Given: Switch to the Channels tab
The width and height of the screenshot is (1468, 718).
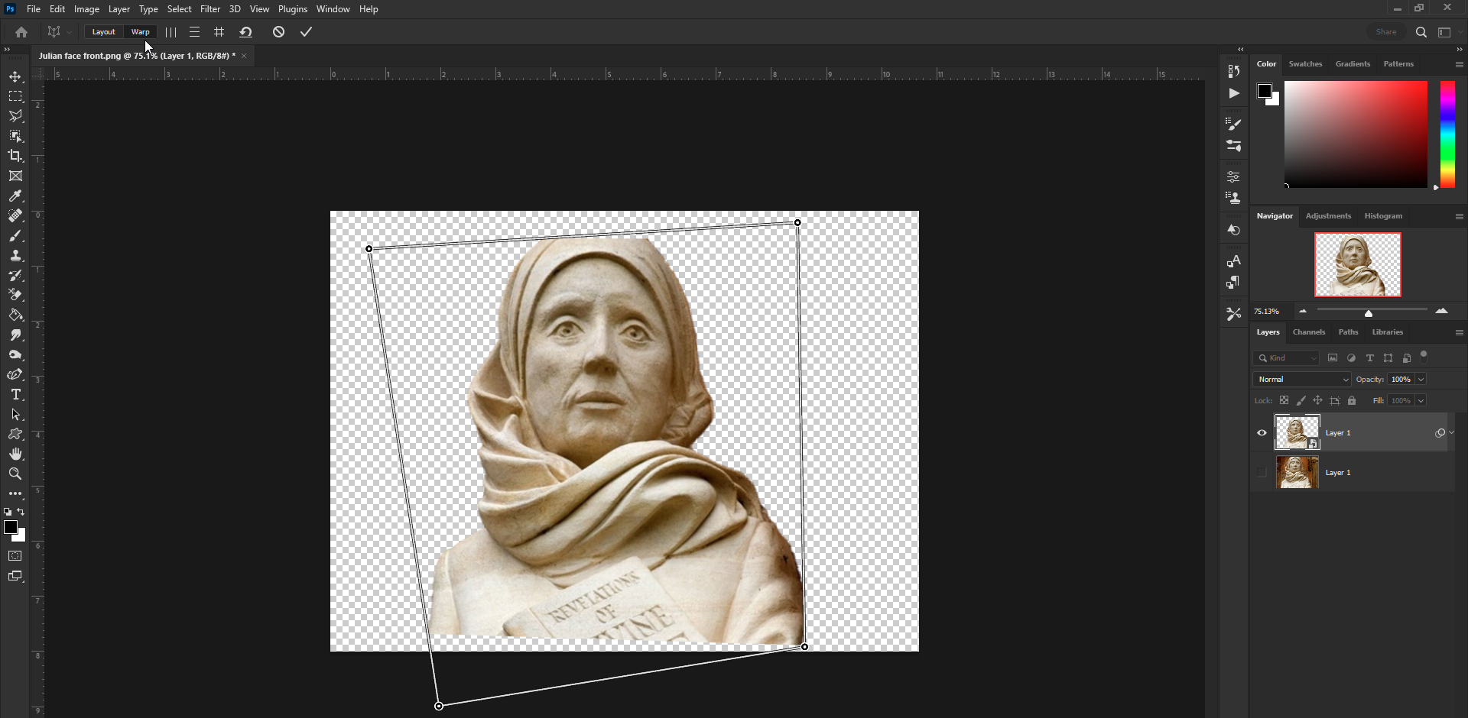Looking at the screenshot, I should click(1308, 332).
